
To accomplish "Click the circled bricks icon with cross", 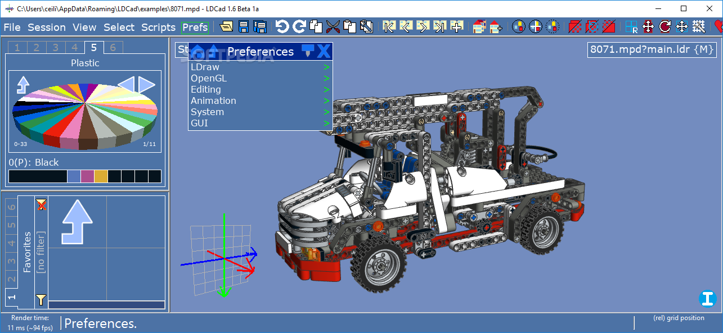I will (x=536, y=26).
